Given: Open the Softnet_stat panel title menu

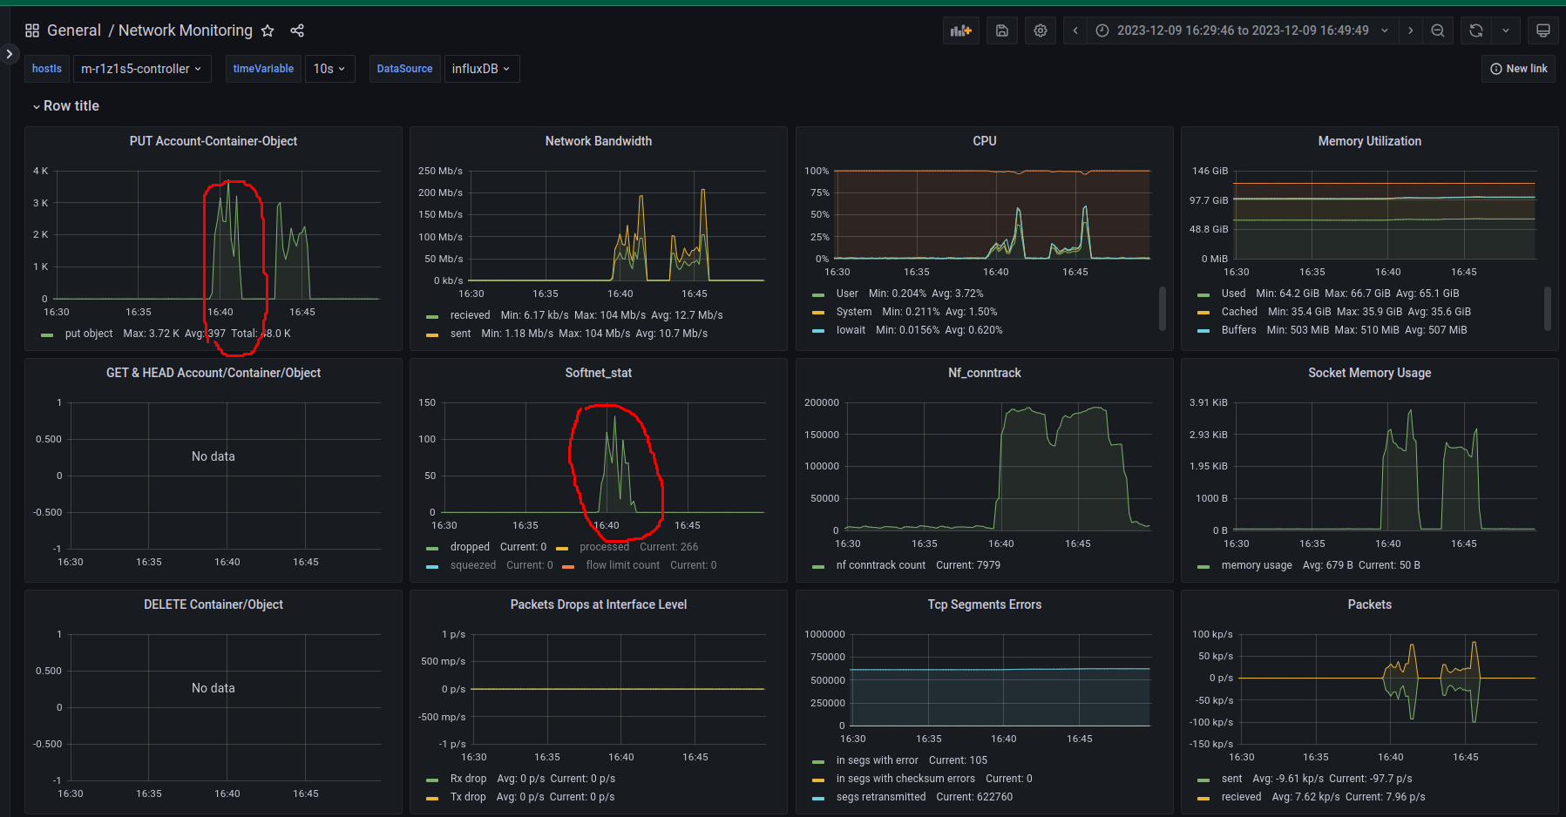Looking at the screenshot, I should [598, 373].
